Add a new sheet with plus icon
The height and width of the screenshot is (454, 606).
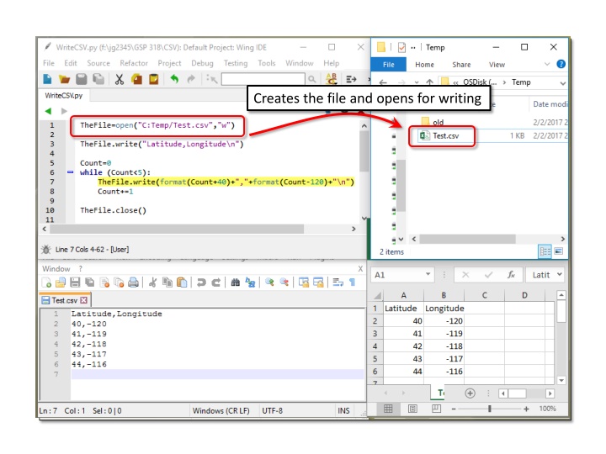470,393
